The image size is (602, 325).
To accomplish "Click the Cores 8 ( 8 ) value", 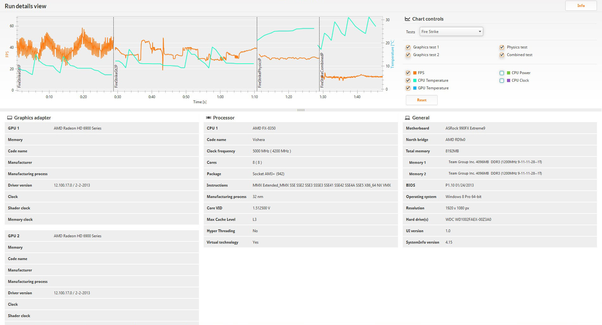I will (257, 162).
